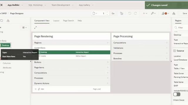
Task: Open the Utilities wrench menu
Action: coord(153,13)
